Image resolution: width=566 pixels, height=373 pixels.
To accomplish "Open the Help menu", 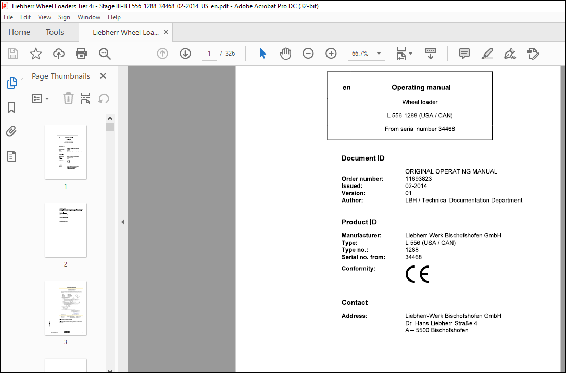I will tap(114, 17).
